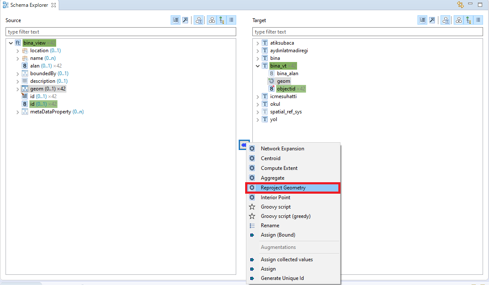Choose Interior Point

[292, 197]
